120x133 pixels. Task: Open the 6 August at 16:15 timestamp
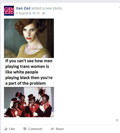click(x=28, y=13)
